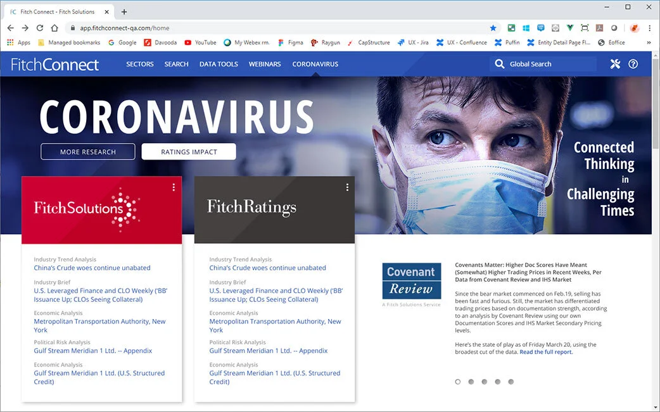Open the help question mark icon

[x=633, y=64]
